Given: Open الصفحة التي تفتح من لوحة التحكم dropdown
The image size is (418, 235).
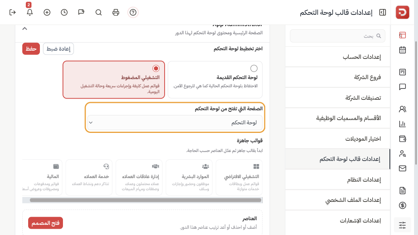Looking at the screenshot, I should tap(175, 122).
